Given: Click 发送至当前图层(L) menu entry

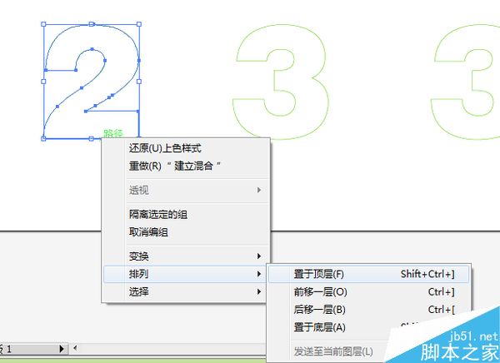Looking at the screenshot, I should (333, 352).
